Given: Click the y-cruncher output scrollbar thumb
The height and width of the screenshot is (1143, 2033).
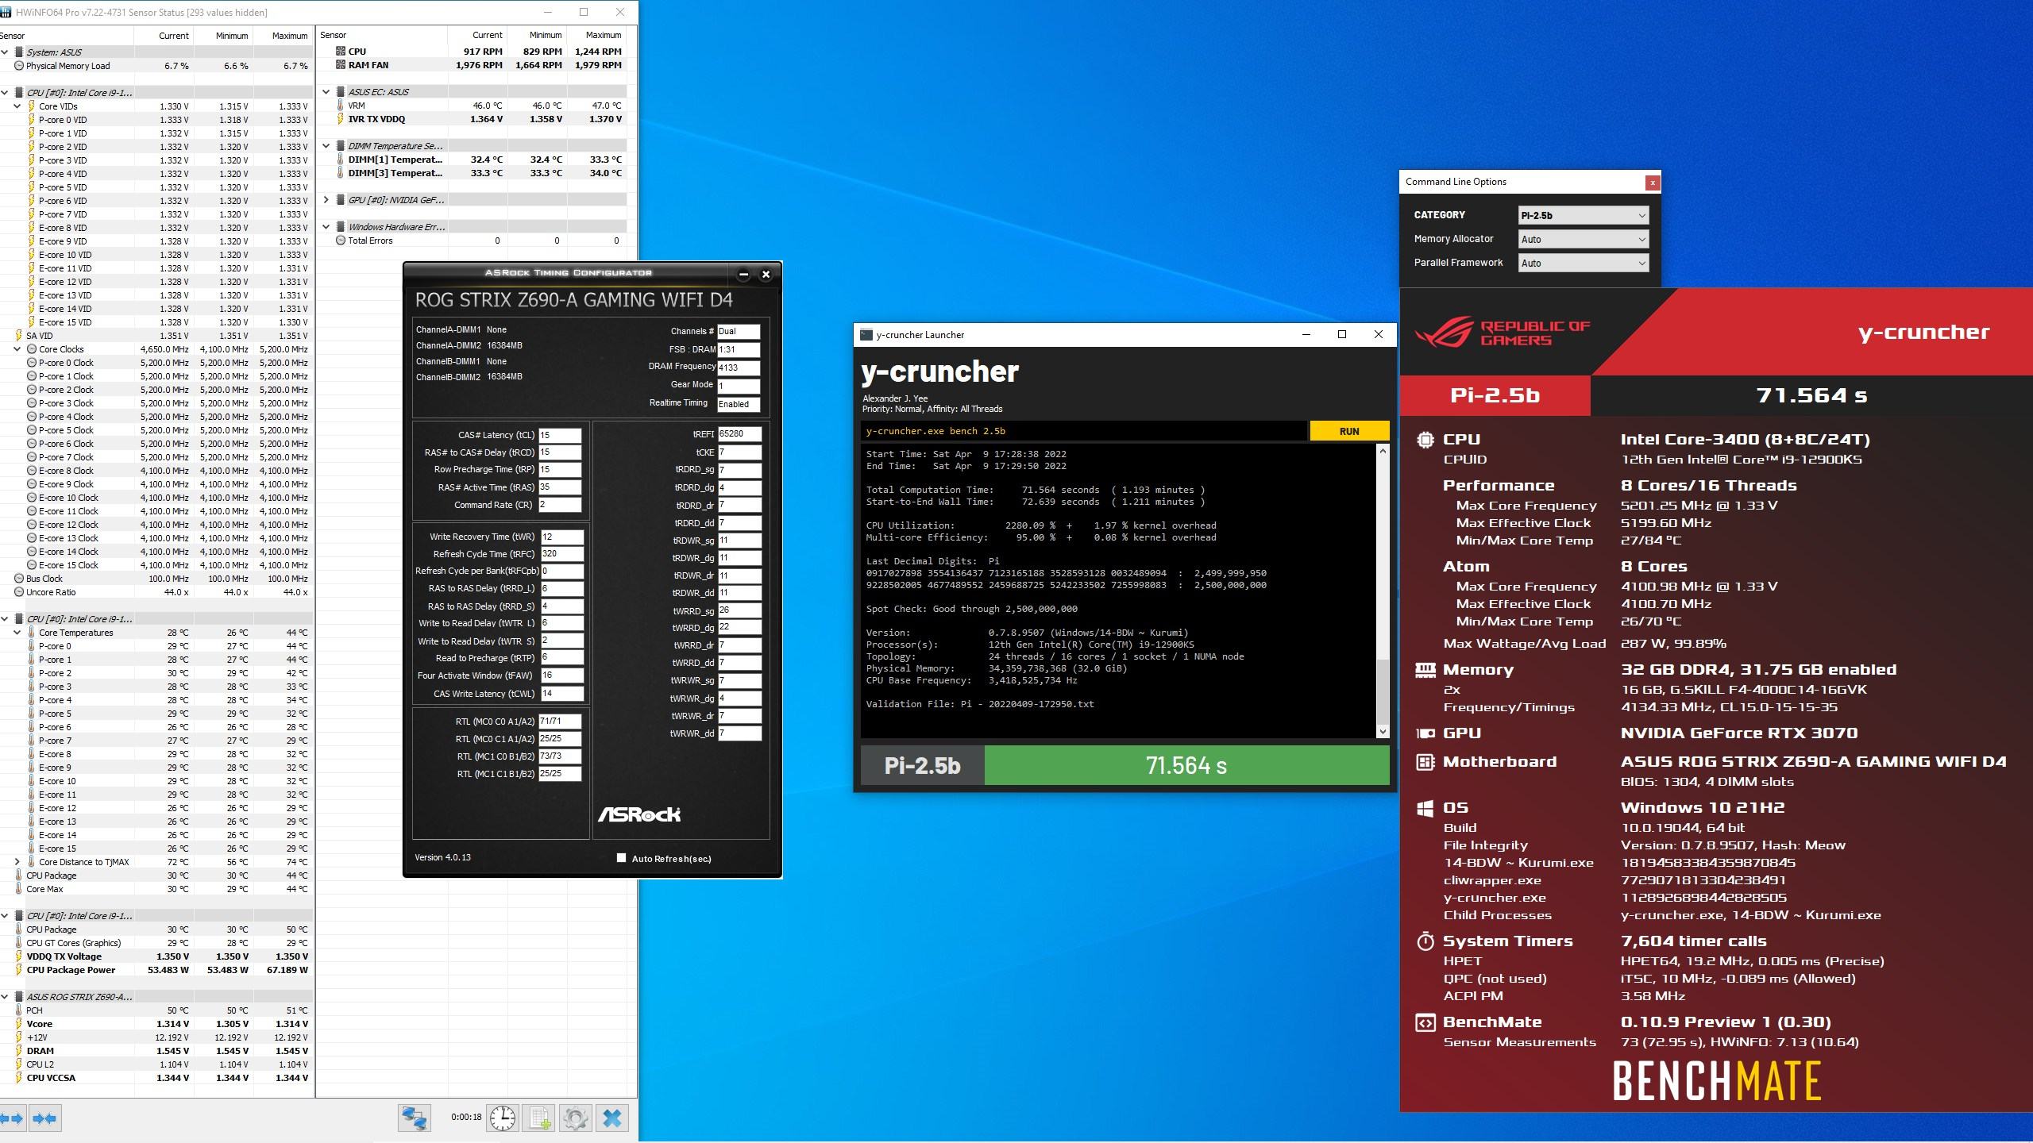Looking at the screenshot, I should click(x=1383, y=691).
